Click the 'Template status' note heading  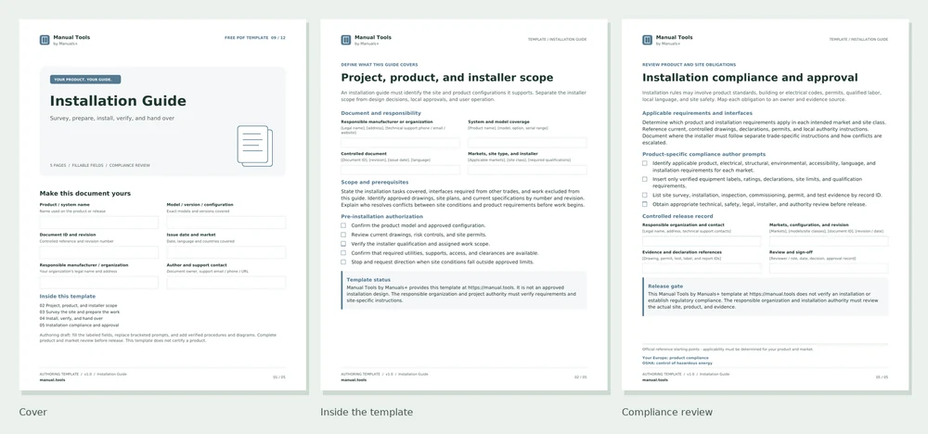click(x=368, y=280)
